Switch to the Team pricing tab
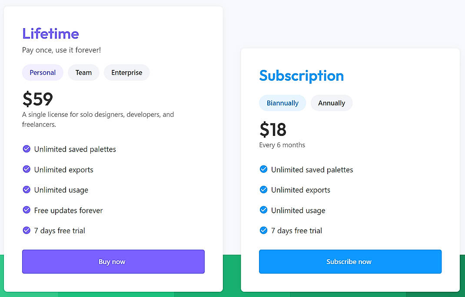The height and width of the screenshot is (297, 465). [x=83, y=73]
